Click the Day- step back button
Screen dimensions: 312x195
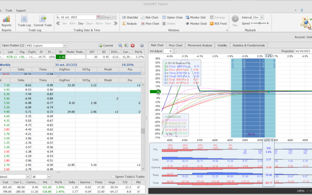pyautogui.click(x=81, y=23)
